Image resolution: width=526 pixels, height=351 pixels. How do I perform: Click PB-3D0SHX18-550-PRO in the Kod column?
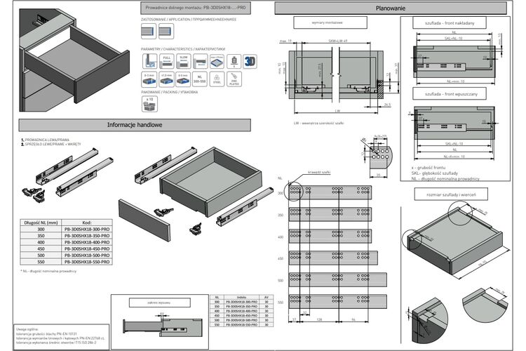click(87, 262)
